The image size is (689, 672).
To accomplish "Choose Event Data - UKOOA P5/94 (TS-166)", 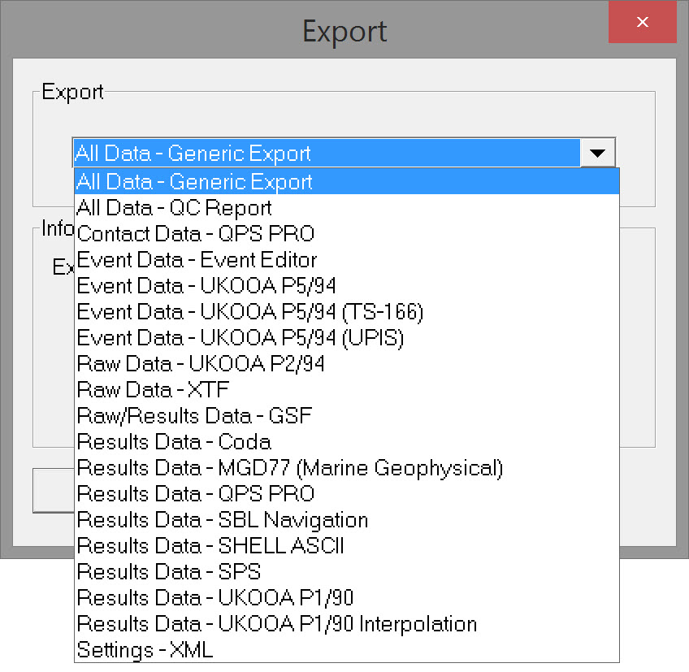I will [x=250, y=312].
